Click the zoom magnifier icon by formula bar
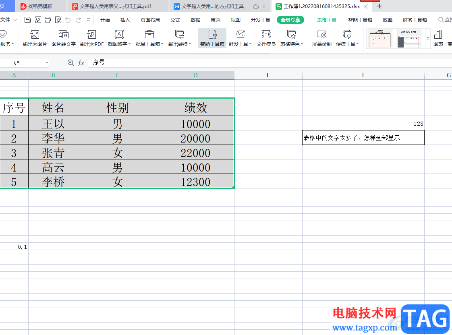This screenshot has width=452, height=335. pyautogui.click(x=70, y=62)
